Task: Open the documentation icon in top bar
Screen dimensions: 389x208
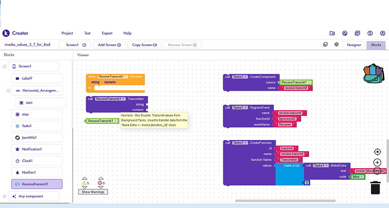Action: [x=357, y=33]
